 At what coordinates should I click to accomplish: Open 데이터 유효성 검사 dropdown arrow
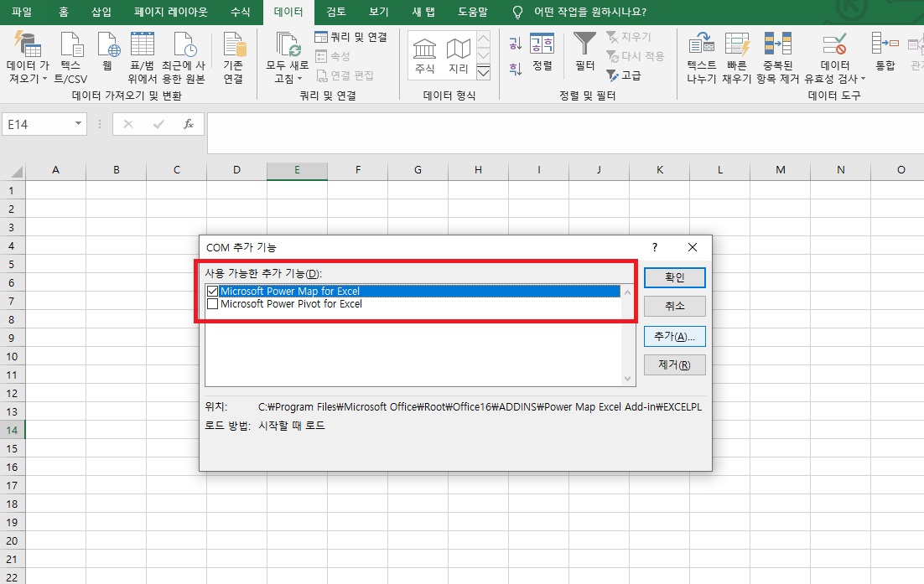click(864, 79)
